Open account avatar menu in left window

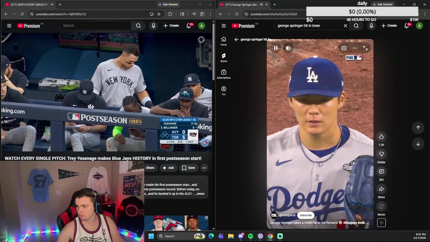pos(202,26)
